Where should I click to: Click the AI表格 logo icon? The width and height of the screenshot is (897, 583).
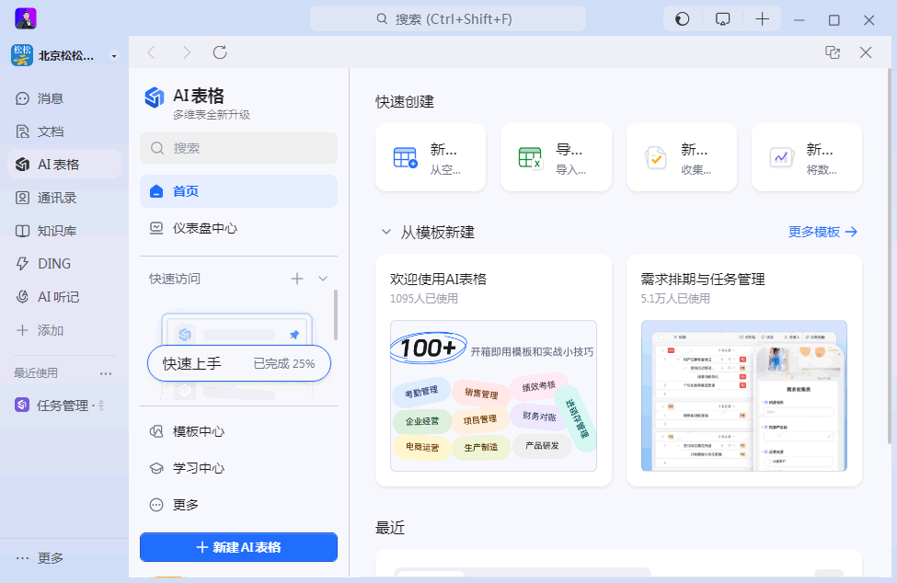click(x=155, y=97)
